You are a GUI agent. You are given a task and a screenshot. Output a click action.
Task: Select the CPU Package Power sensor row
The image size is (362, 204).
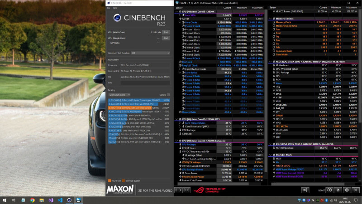tap(219, 170)
